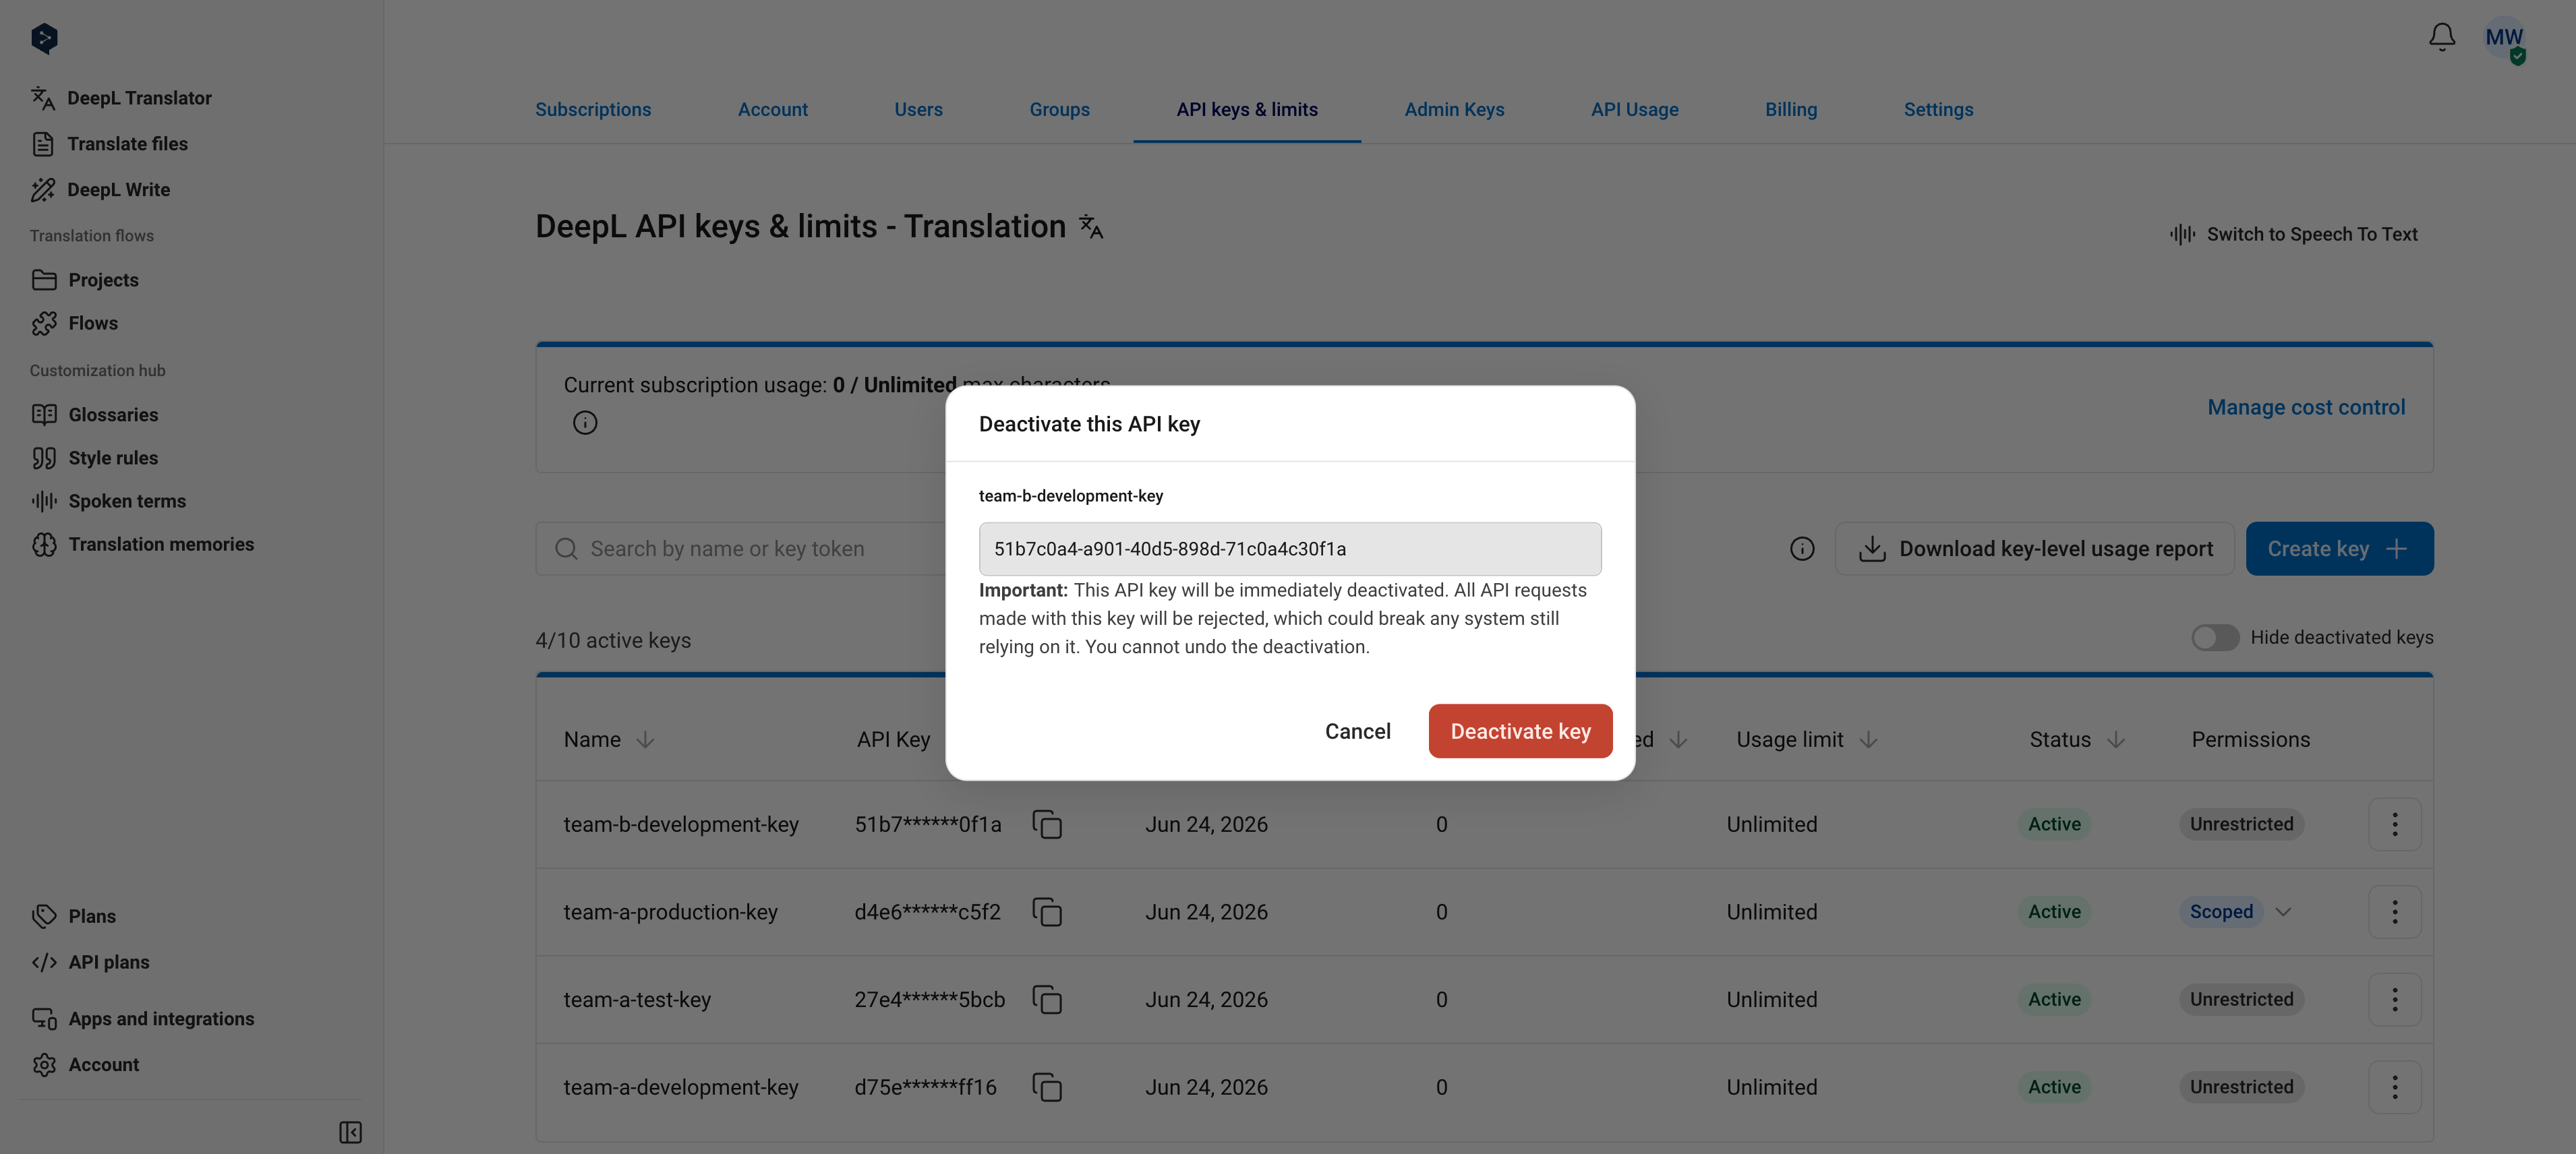Open more options for team-a-test-key
The image size is (2576, 1154).
(2395, 999)
